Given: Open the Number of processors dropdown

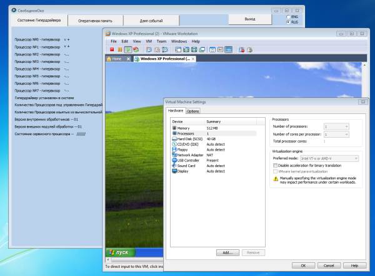Looking at the screenshot, I should [x=336, y=126].
